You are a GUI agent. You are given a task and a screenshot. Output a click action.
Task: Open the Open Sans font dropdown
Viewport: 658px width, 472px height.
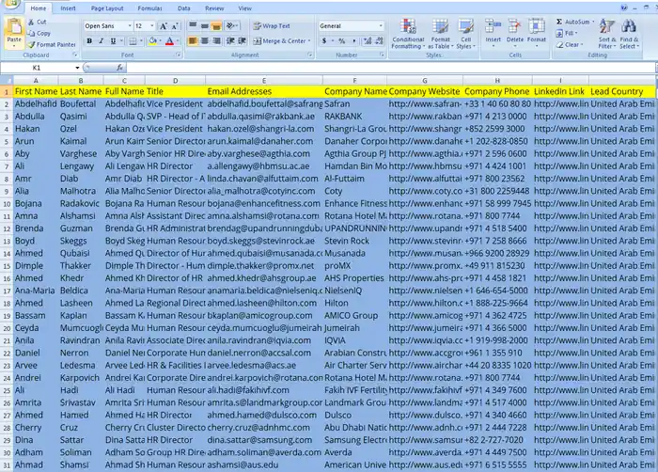pos(130,26)
